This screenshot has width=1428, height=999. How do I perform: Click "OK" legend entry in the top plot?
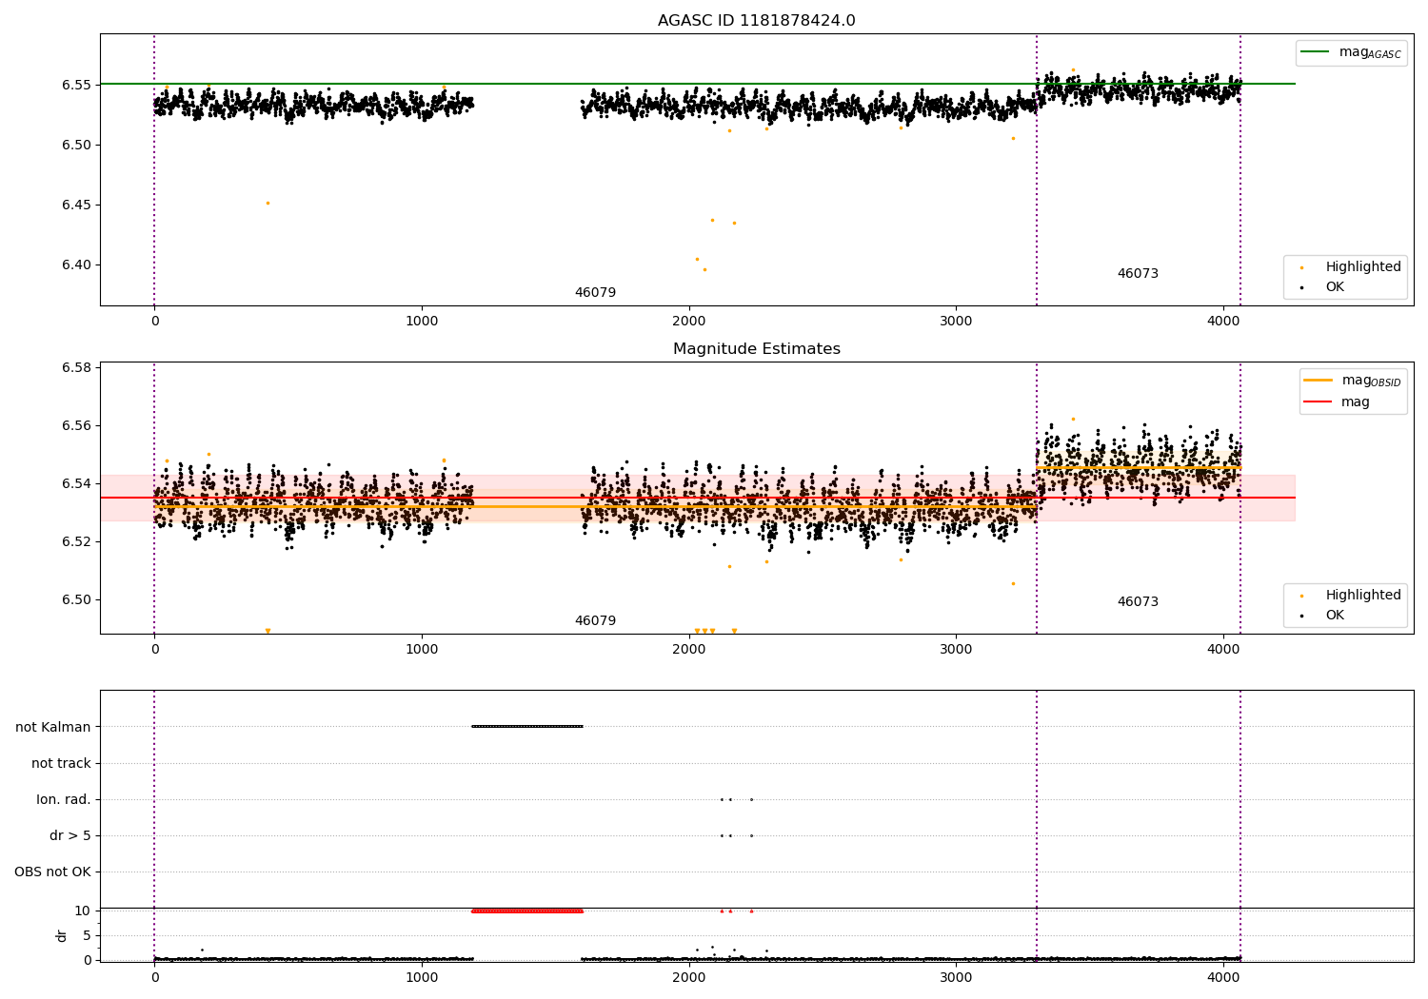[x=1324, y=287]
